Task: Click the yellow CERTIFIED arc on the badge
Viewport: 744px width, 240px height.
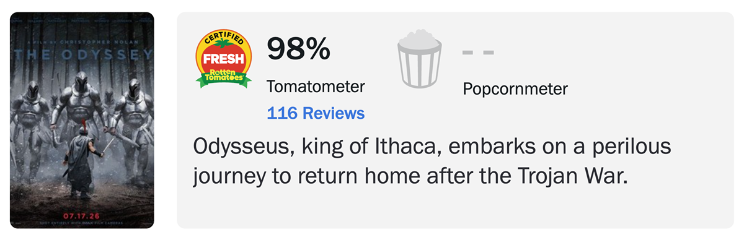Action: pyautogui.click(x=224, y=38)
